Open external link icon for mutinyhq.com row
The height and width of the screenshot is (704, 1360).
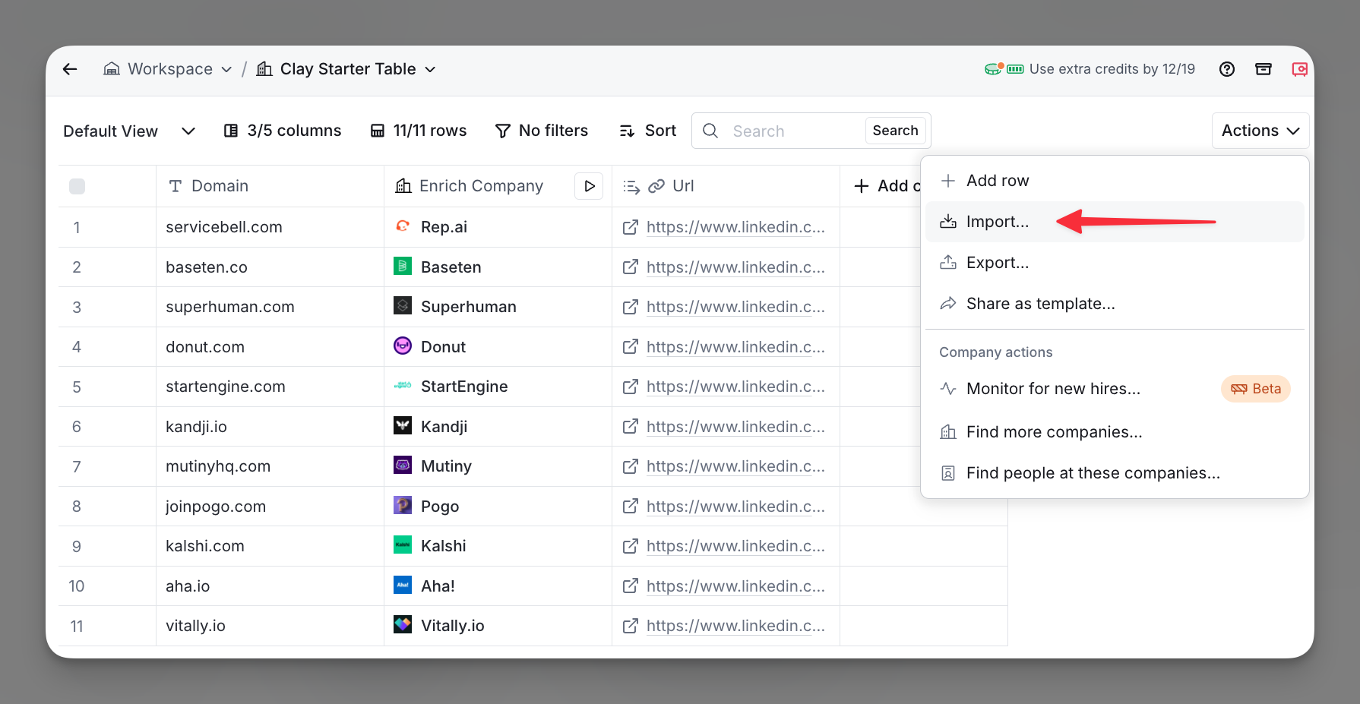(630, 466)
